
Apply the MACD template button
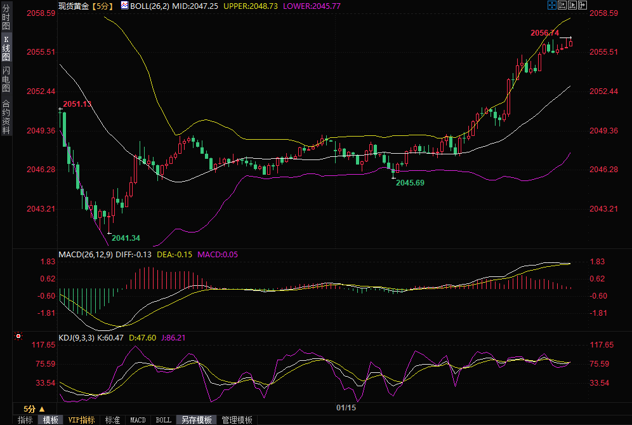pyautogui.click(x=138, y=420)
